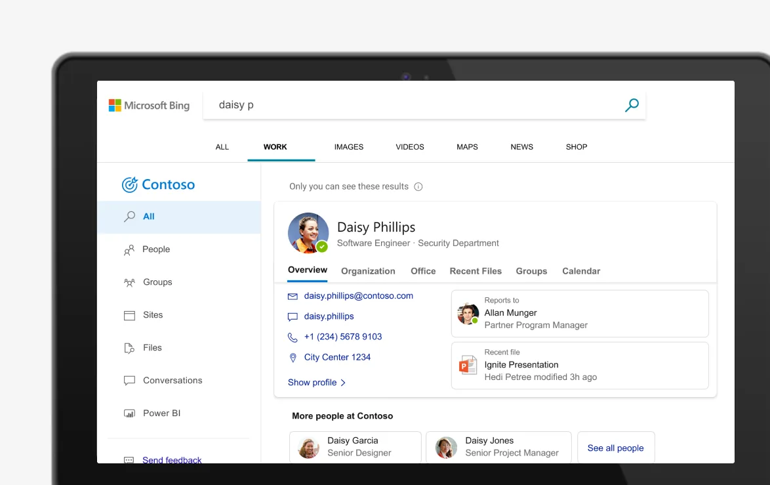Expand the Show profile chevron arrow
Viewport: 770px width, 485px height.
[x=343, y=383]
